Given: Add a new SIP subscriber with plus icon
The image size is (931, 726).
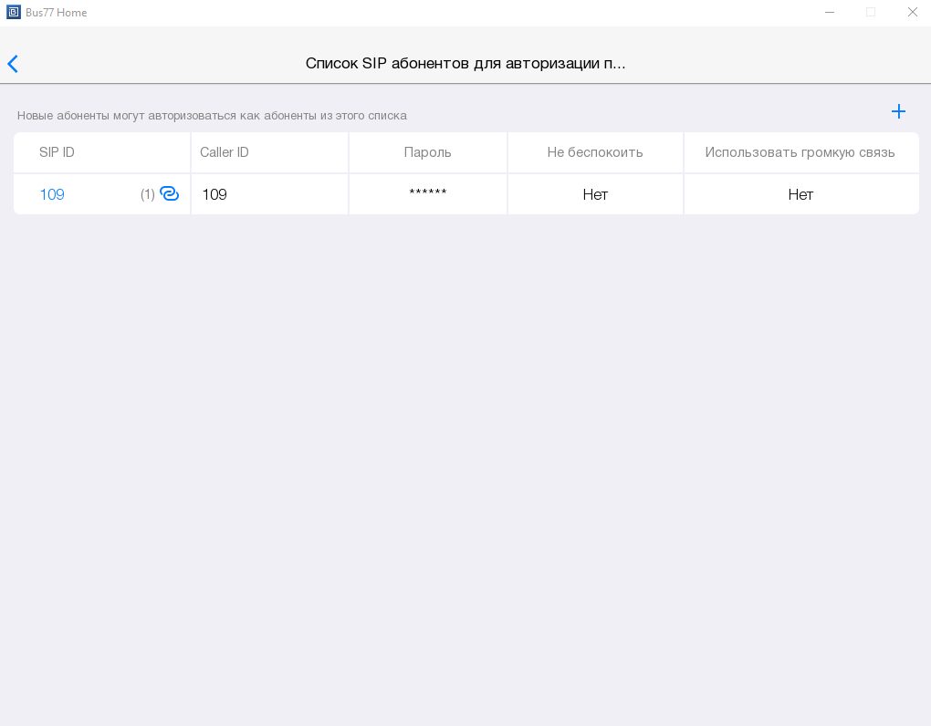Looking at the screenshot, I should [x=898, y=111].
